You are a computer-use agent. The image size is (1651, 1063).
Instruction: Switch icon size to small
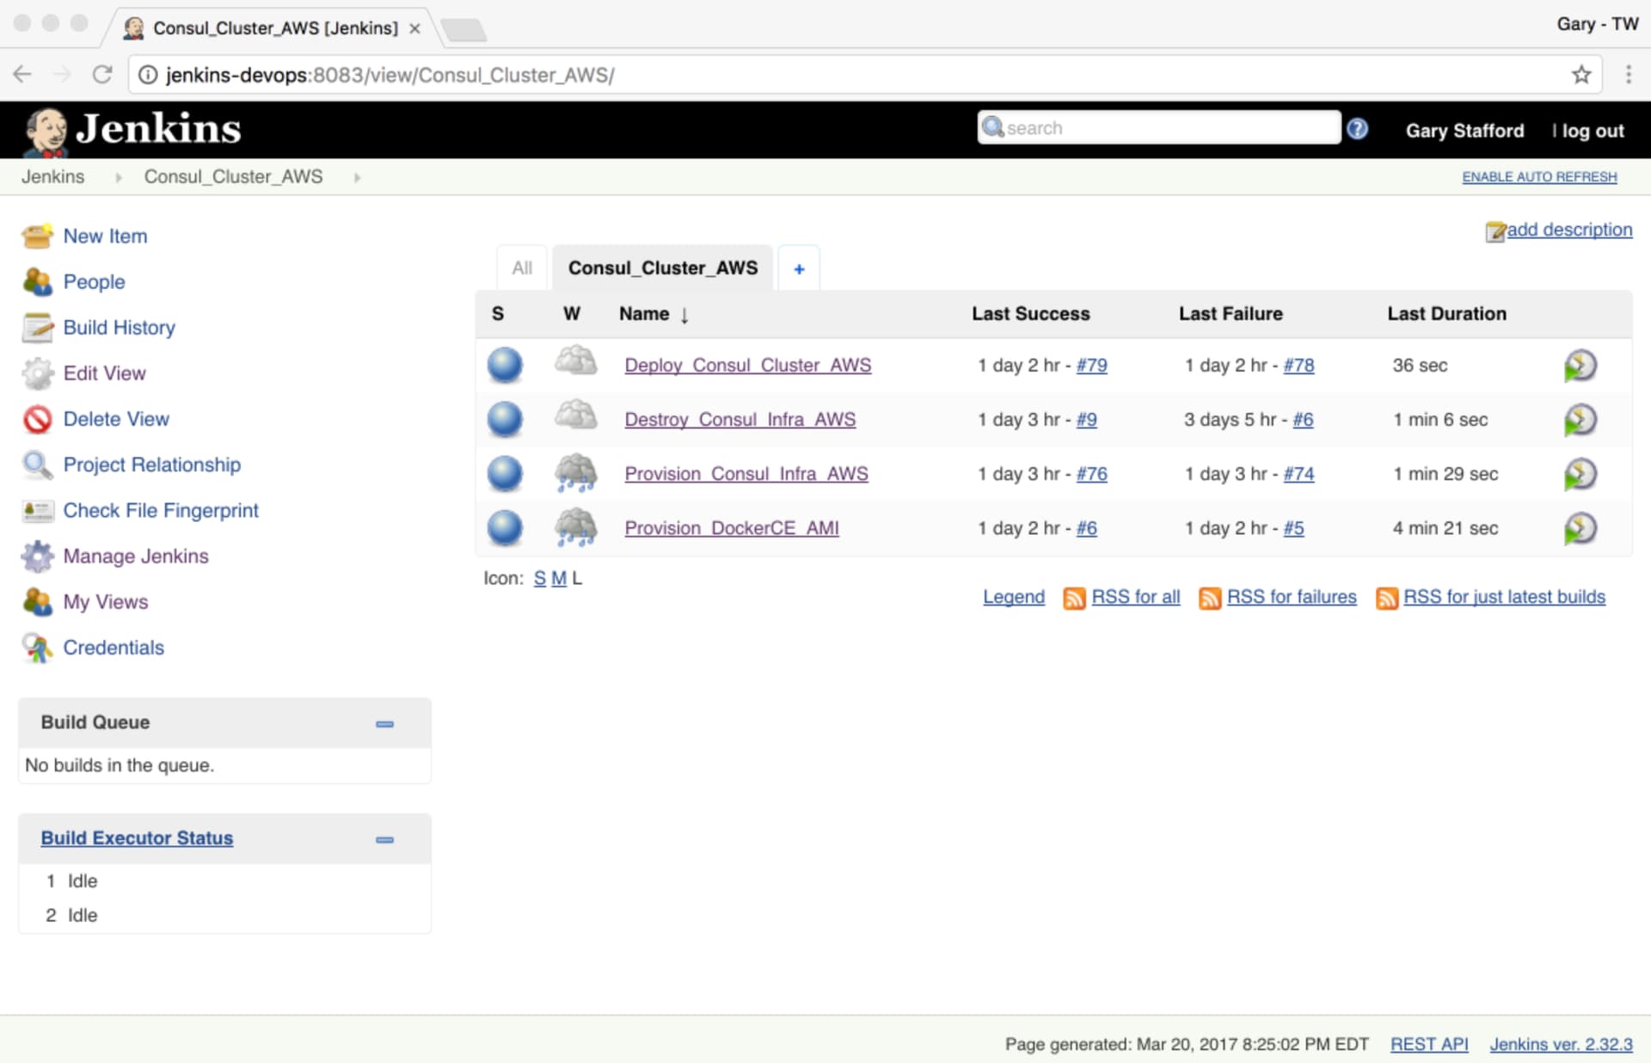(539, 579)
